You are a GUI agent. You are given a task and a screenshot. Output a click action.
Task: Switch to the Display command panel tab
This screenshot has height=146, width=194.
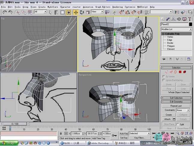pos(184,19)
